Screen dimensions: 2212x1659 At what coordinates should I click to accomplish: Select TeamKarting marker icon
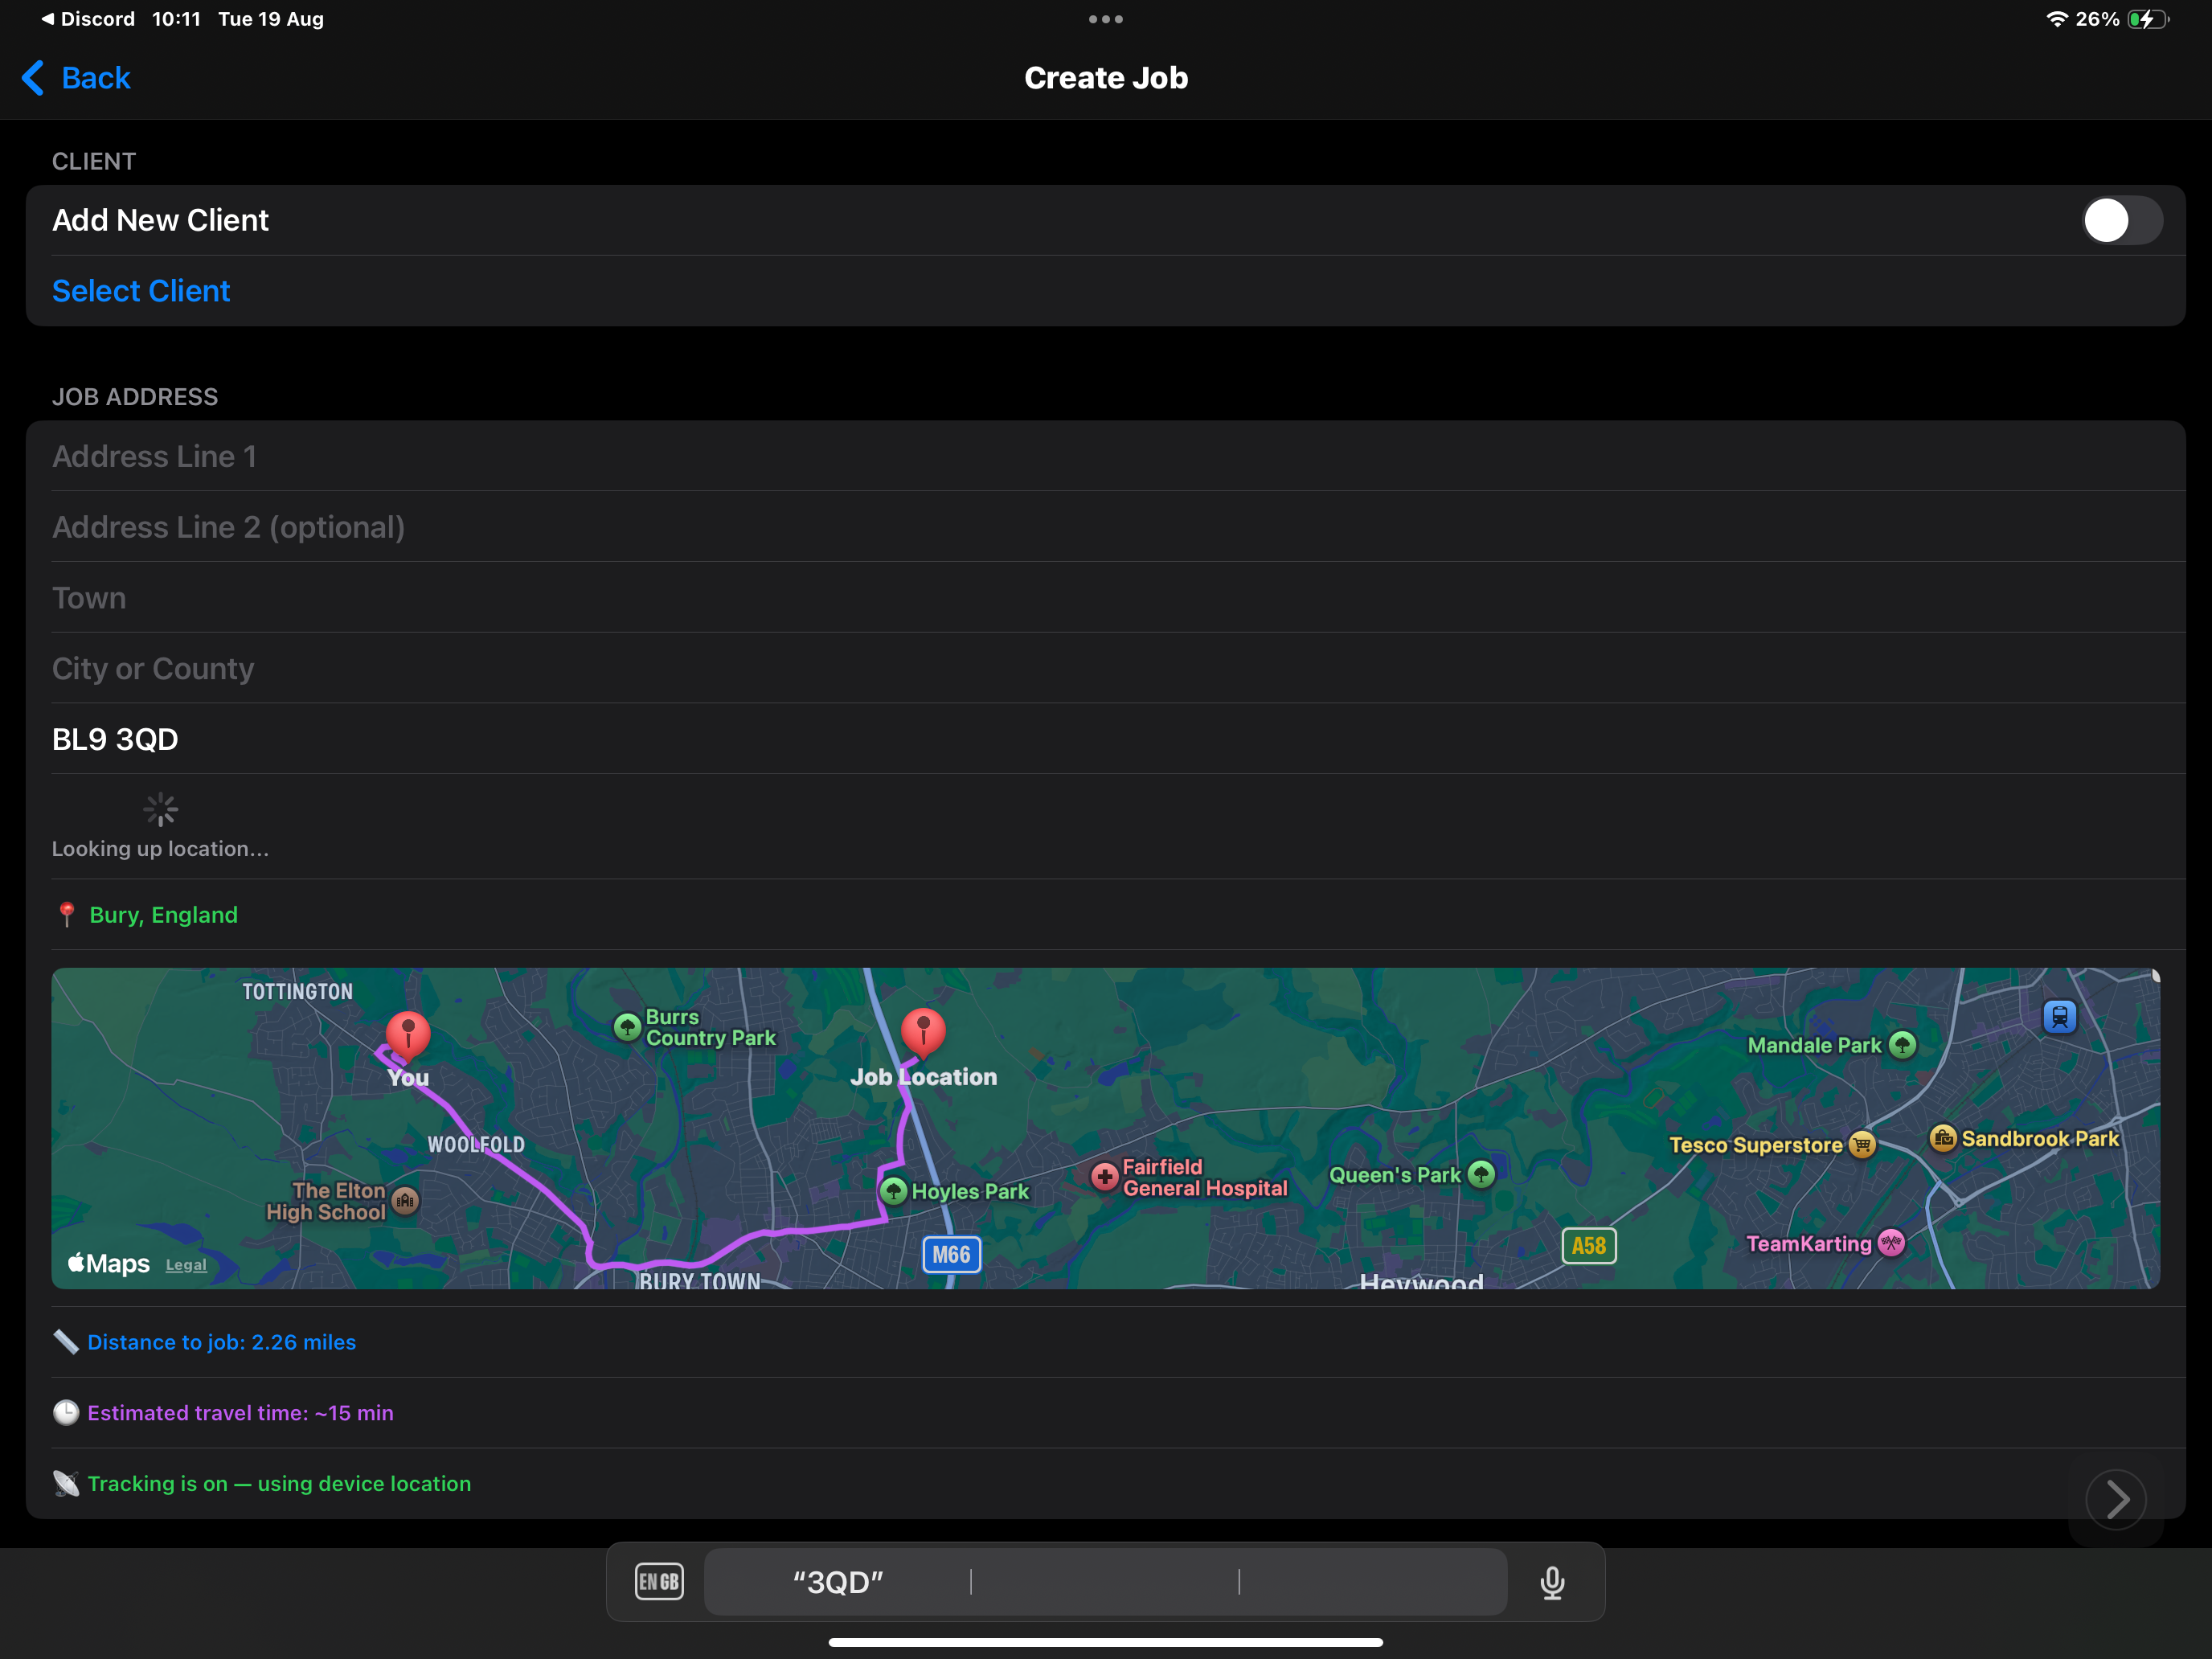[x=1891, y=1243]
